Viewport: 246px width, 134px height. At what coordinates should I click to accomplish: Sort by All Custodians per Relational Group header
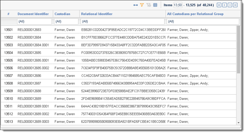(x=195, y=14)
